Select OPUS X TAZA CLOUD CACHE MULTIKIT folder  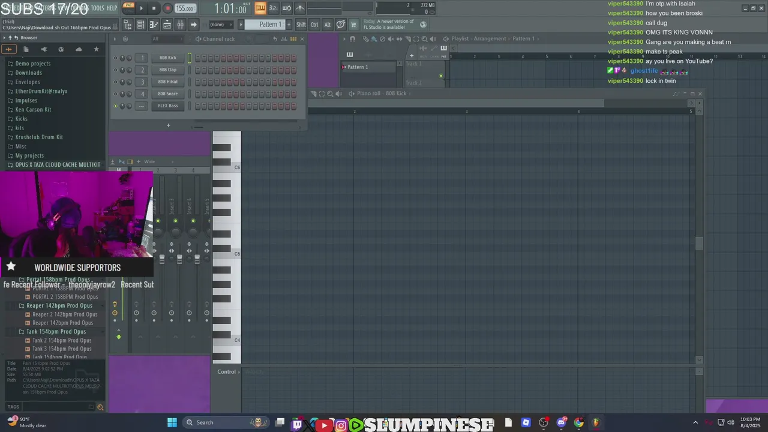coord(58,164)
